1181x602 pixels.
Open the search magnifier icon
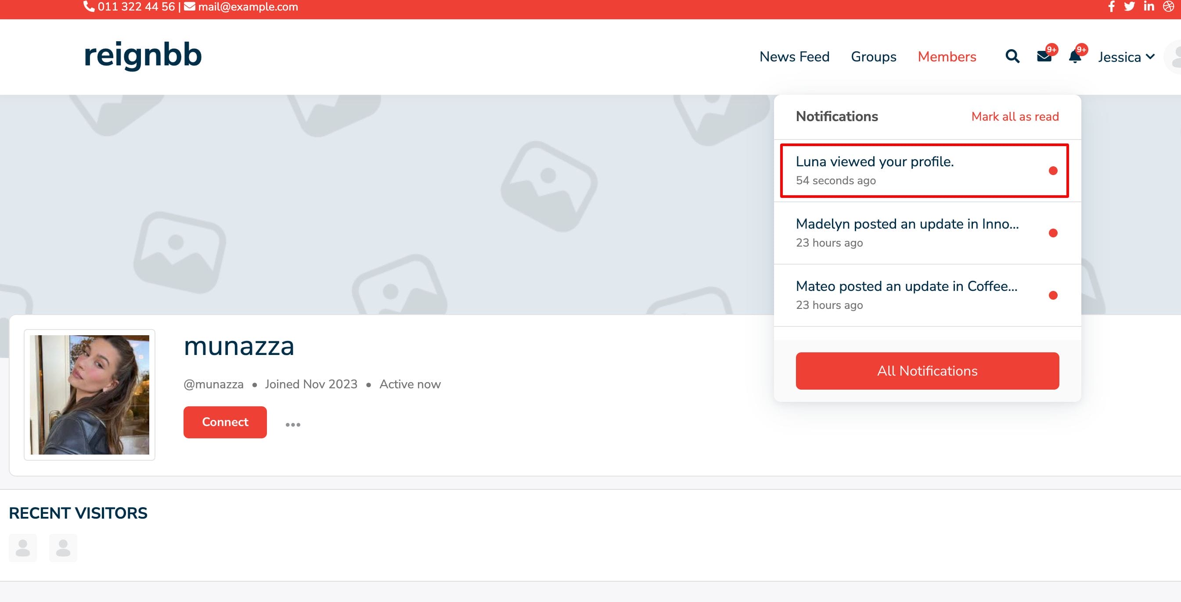[1012, 56]
